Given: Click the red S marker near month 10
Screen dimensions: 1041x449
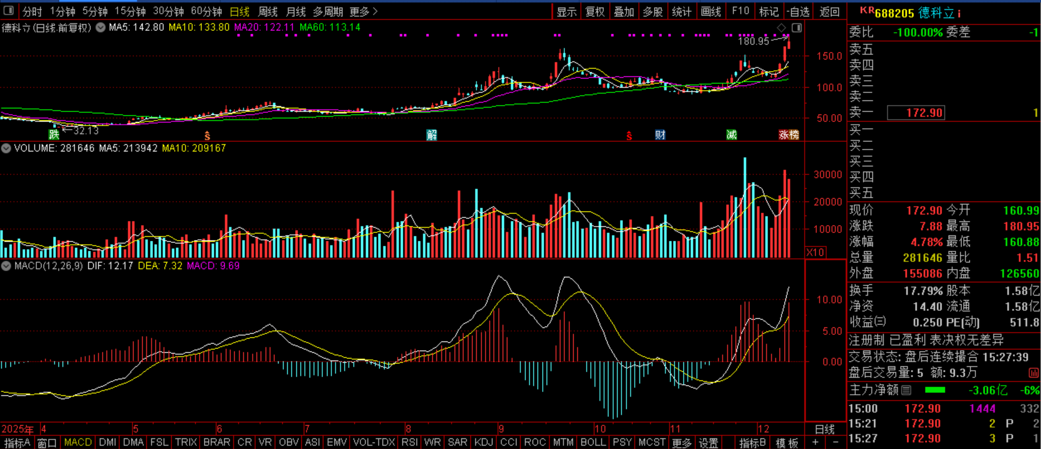Looking at the screenshot, I should [x=629, y=136].
